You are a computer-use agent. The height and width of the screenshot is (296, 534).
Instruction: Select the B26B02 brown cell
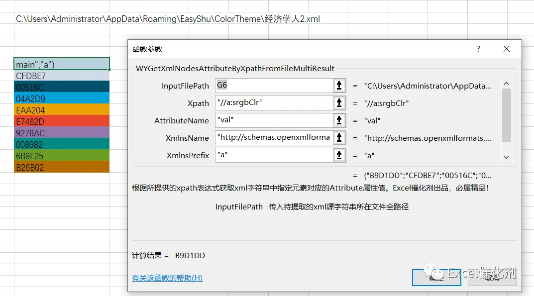[62, 167]
